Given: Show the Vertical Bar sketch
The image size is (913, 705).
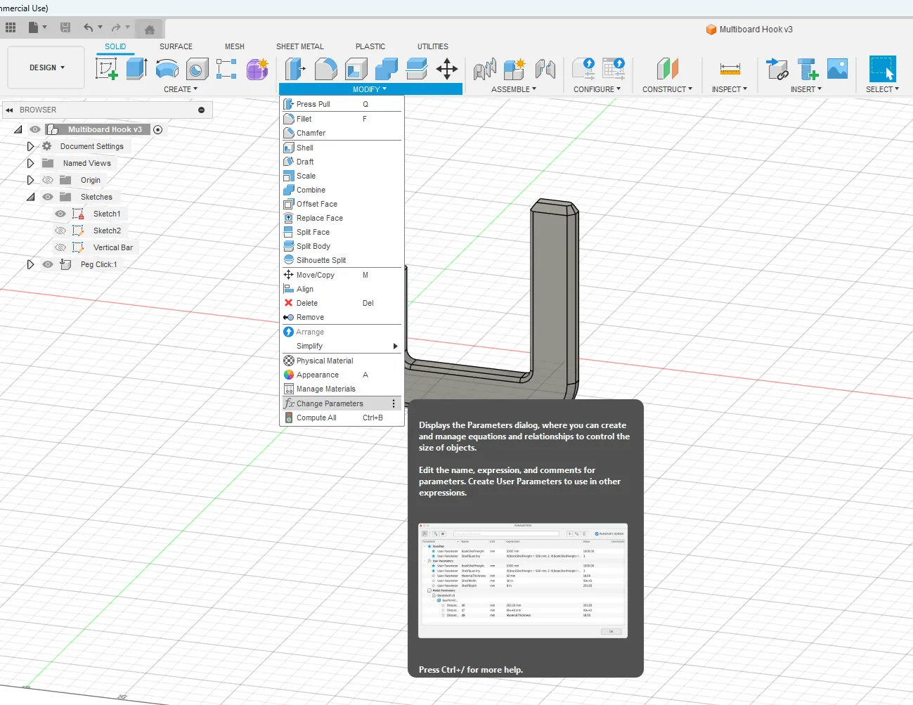Looking at the screenshot, I should coord(60,247).
